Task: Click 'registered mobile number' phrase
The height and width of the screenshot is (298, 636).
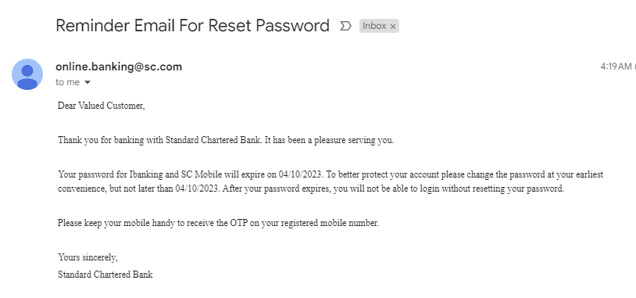Action: 330,223
